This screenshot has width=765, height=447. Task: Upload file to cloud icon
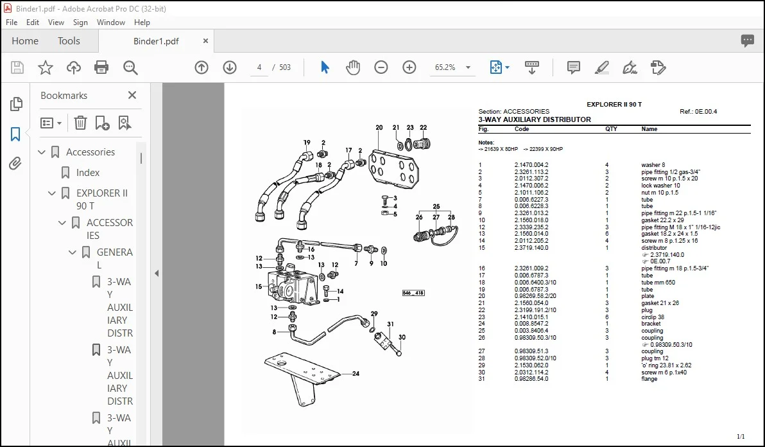[x=74, y=67]
